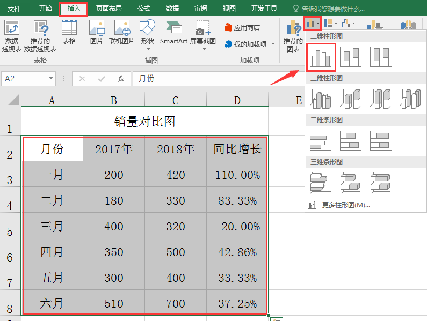Select the 3D 100% stacked column chart
This screenshot has width=427, height=321.
coord(381,99)
